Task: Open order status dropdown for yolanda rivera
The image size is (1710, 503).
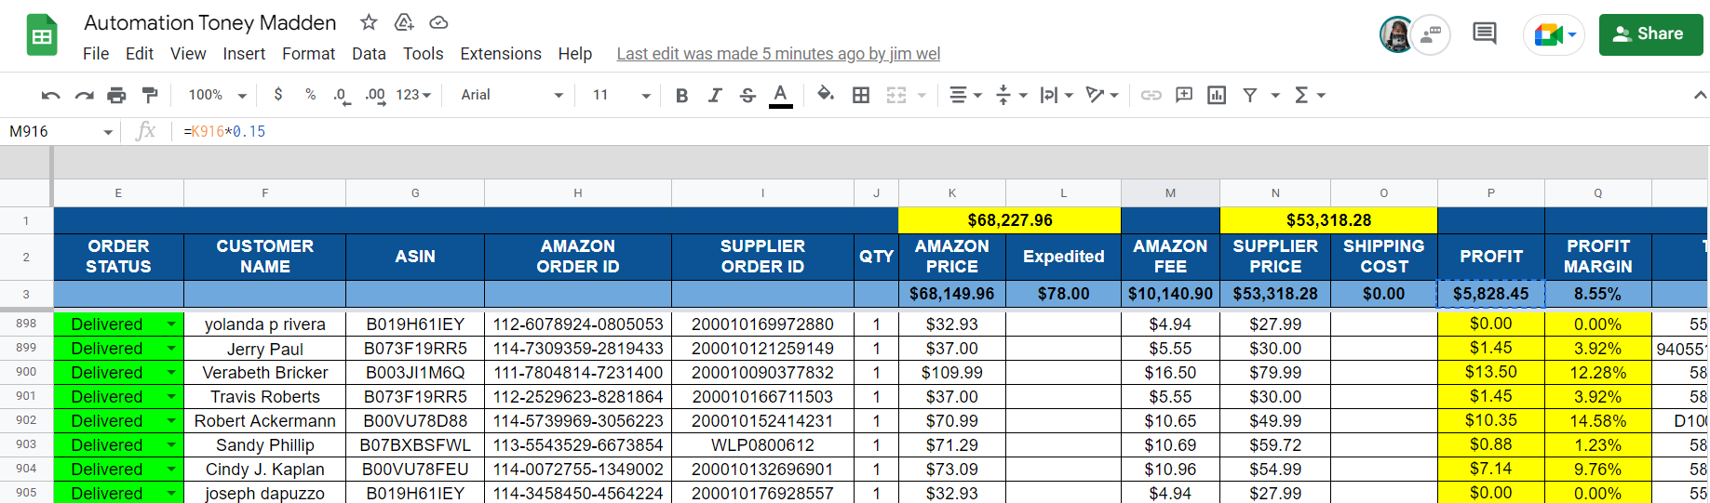Action: click(x=171, y=324)
